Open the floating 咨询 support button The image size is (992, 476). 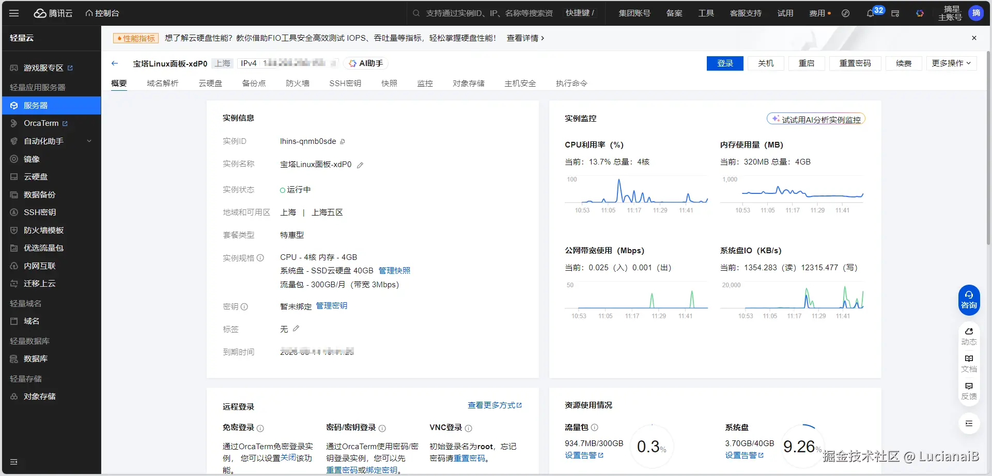point(969,300)
